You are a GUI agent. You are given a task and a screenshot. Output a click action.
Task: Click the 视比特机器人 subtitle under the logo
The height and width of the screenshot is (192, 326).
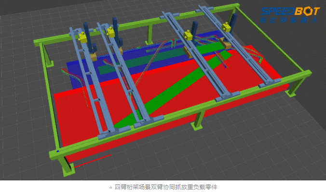288,20
